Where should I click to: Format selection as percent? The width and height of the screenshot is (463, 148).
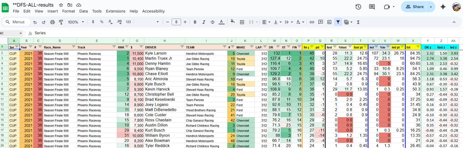[102, 22]
